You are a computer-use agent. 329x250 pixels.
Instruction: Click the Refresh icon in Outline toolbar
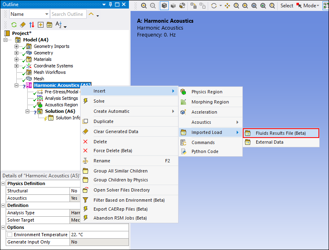point(14,25)
